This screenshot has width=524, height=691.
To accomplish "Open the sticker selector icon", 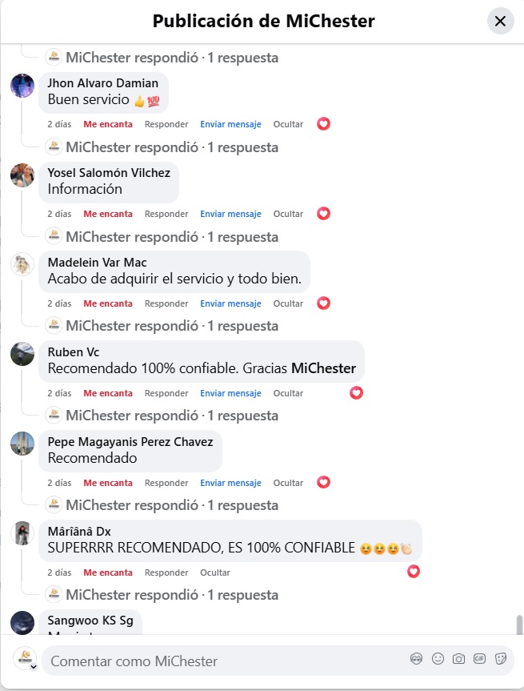I will pos(501,659).
